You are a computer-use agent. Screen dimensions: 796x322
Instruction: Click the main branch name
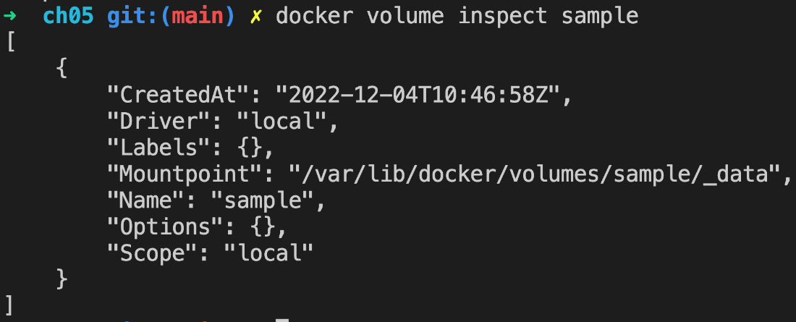(x=198, y=16)
